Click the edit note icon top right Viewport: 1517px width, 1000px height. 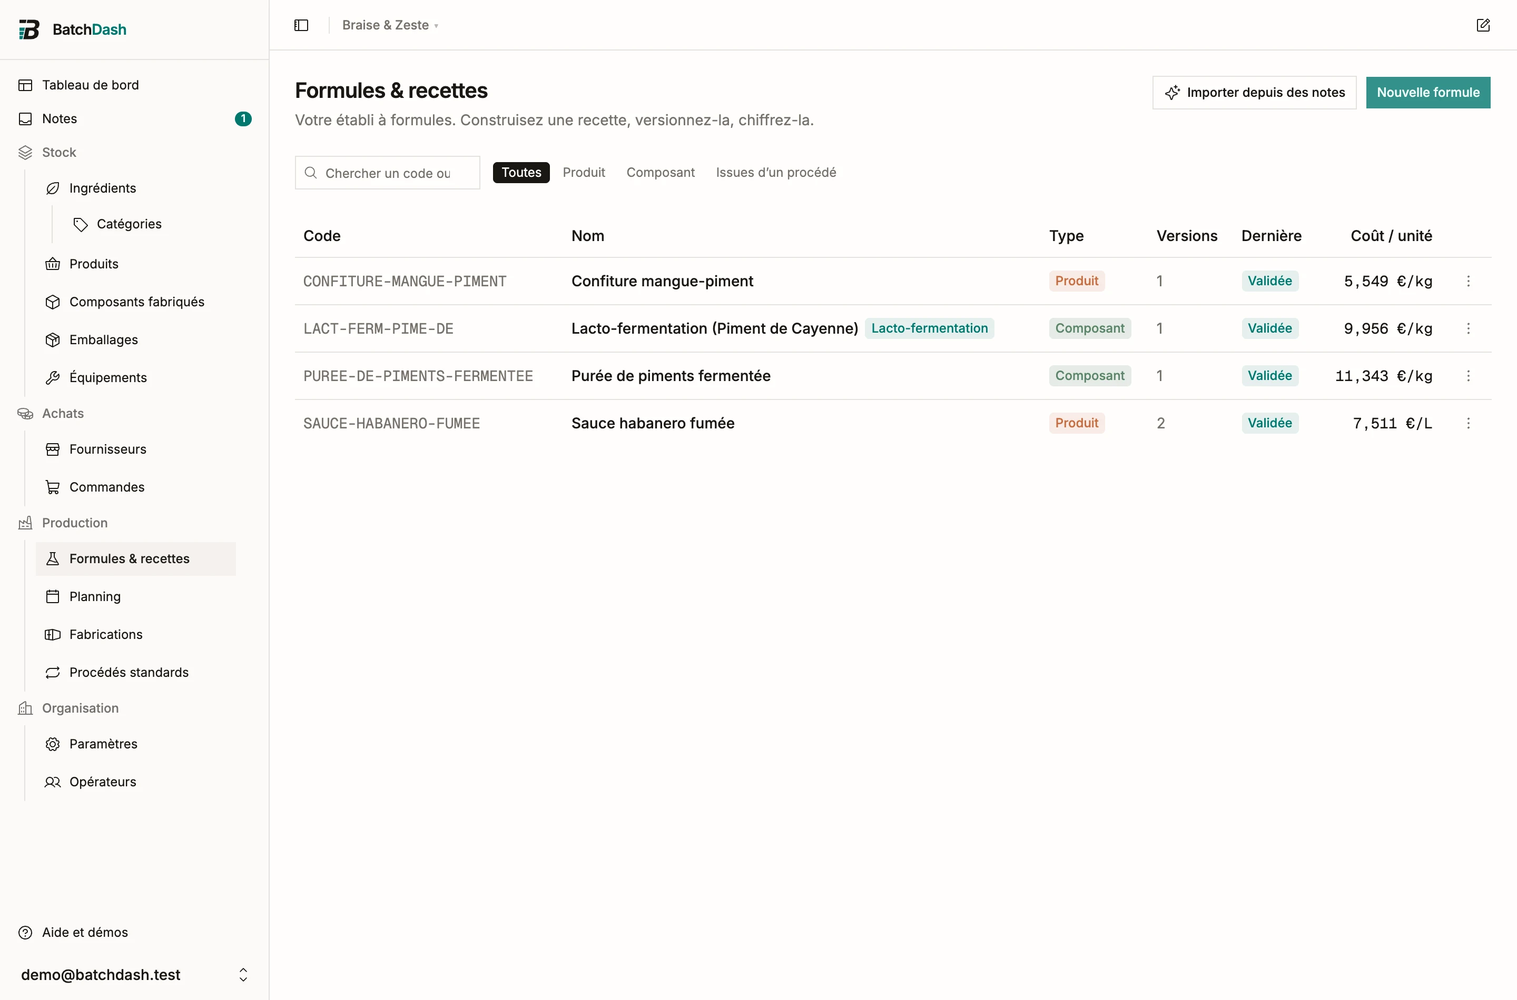(x=1483, y=25)
